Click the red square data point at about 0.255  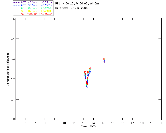(x=90, y=68)
